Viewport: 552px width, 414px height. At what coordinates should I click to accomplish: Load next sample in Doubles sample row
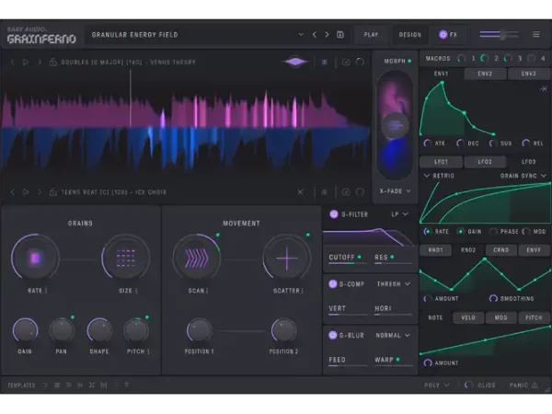coord(40,62)
